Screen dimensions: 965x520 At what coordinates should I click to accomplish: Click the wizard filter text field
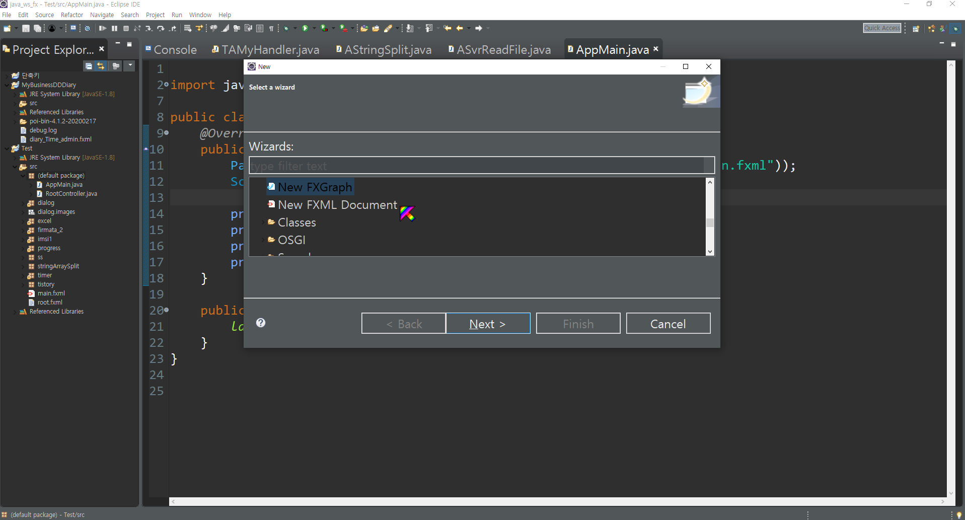coord(482,166)
